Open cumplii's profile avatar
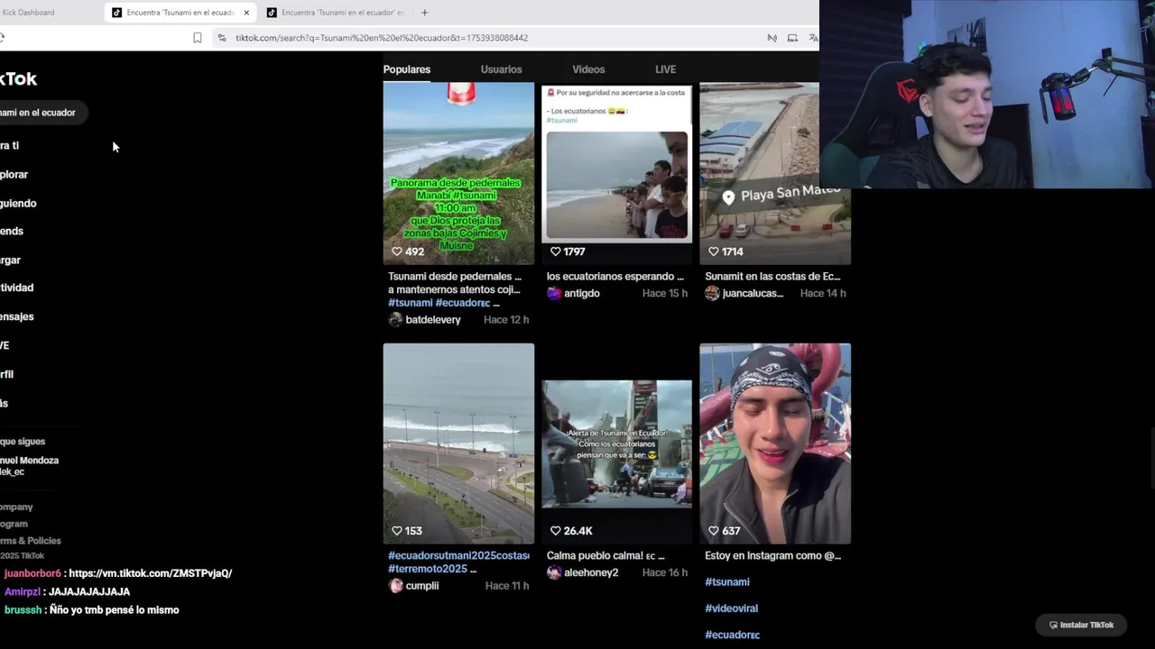Viewport: 1155px width, 649px height. pyautogui.click(x=395, y=586)
